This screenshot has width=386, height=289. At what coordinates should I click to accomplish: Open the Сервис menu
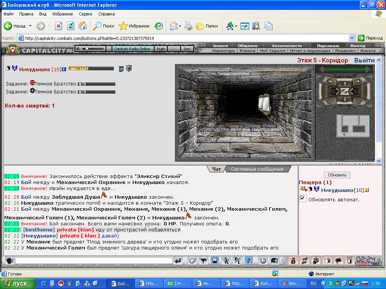[x=86, y=14]
